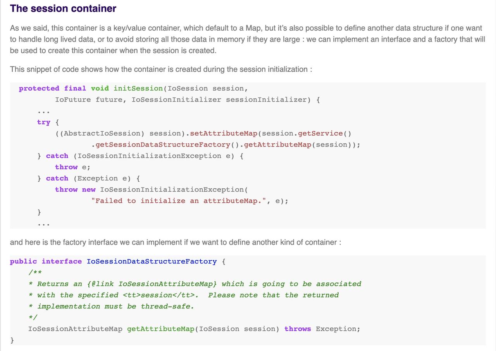Click the closing brace of the interface
Screen dimensions: 496x351
[12, 340]
